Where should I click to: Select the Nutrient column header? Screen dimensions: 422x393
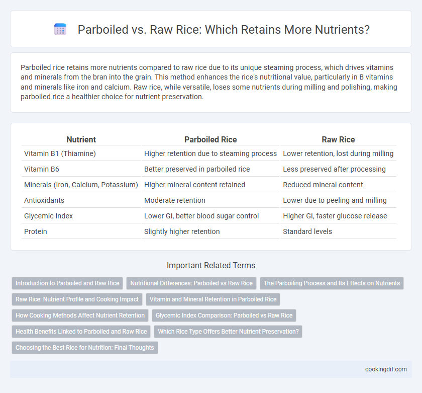81,139
